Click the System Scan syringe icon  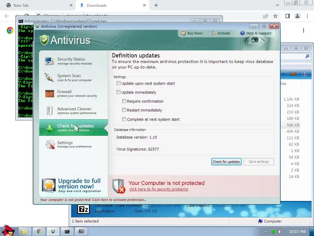coord(49,77)
